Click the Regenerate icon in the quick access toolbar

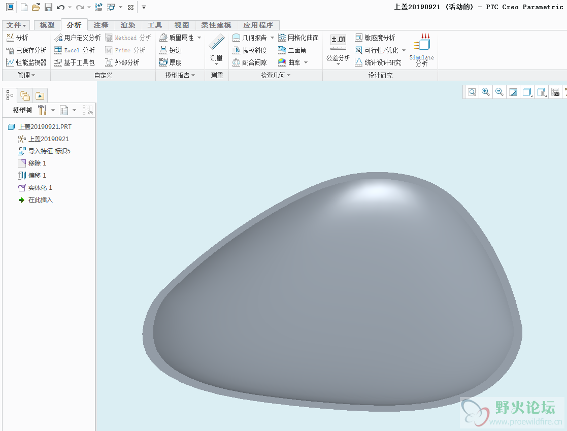(98, 7)
